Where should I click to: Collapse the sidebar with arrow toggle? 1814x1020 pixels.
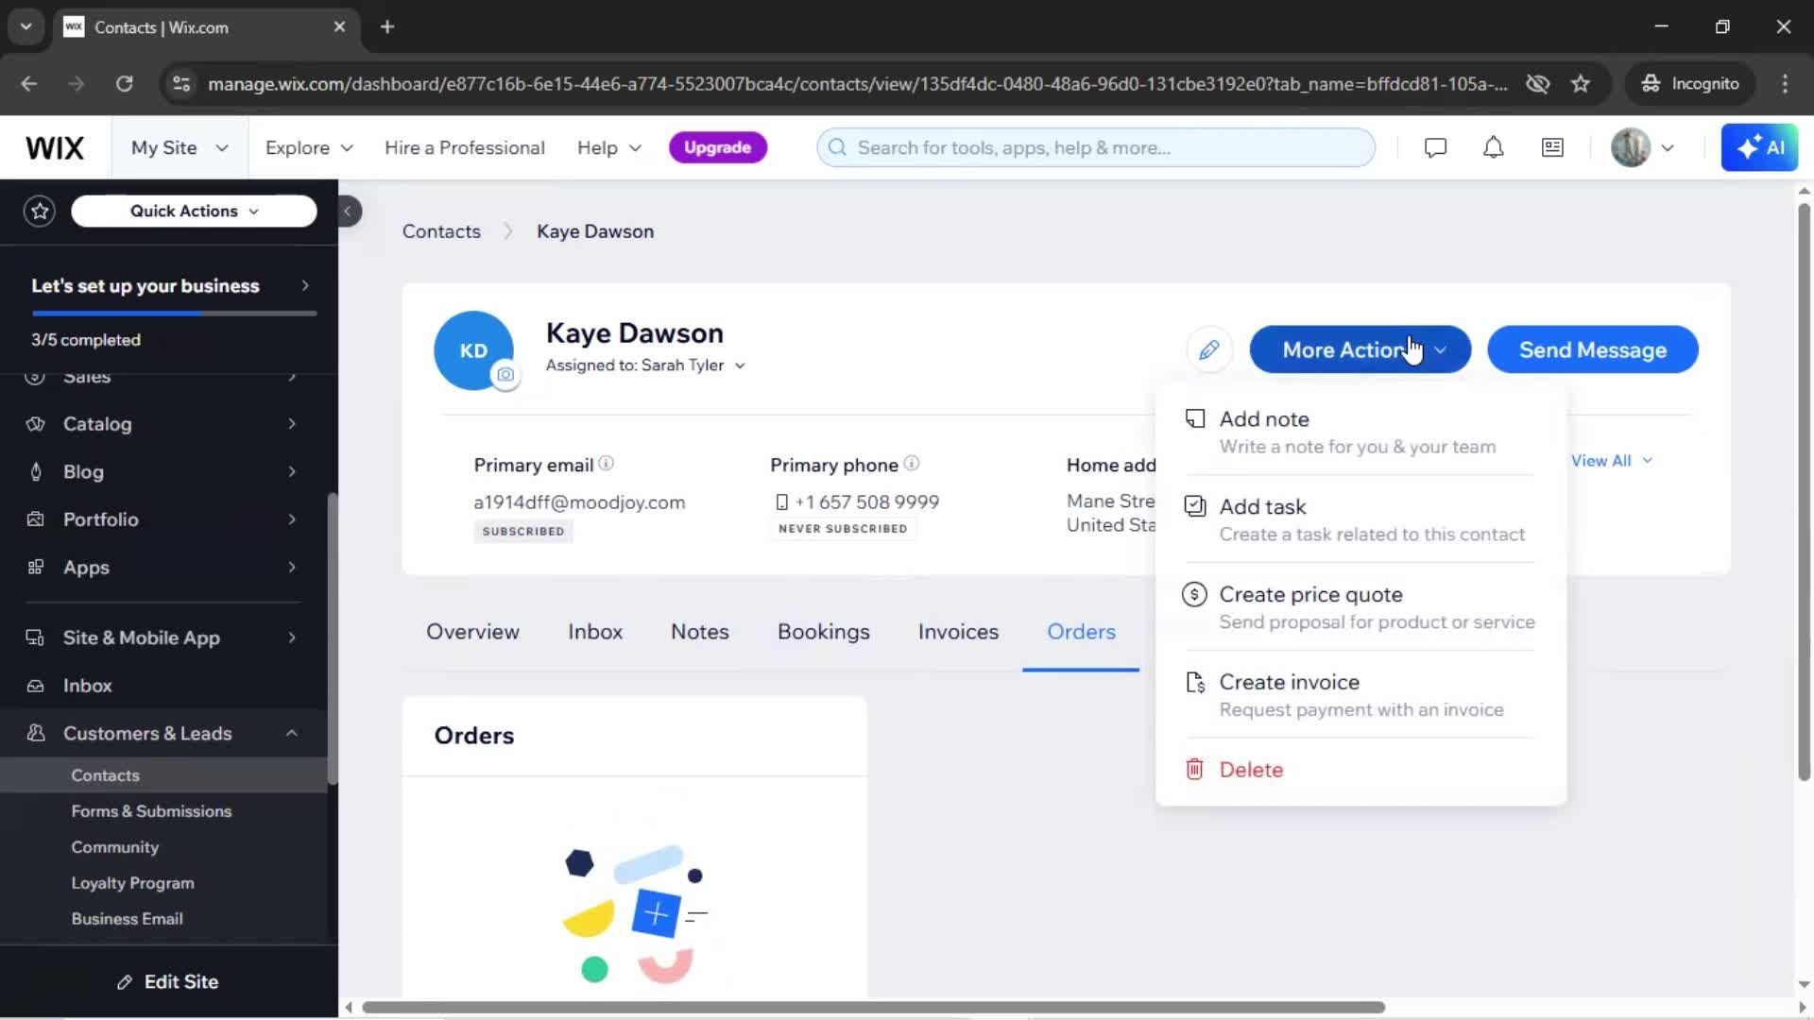[x=348, y=212]
